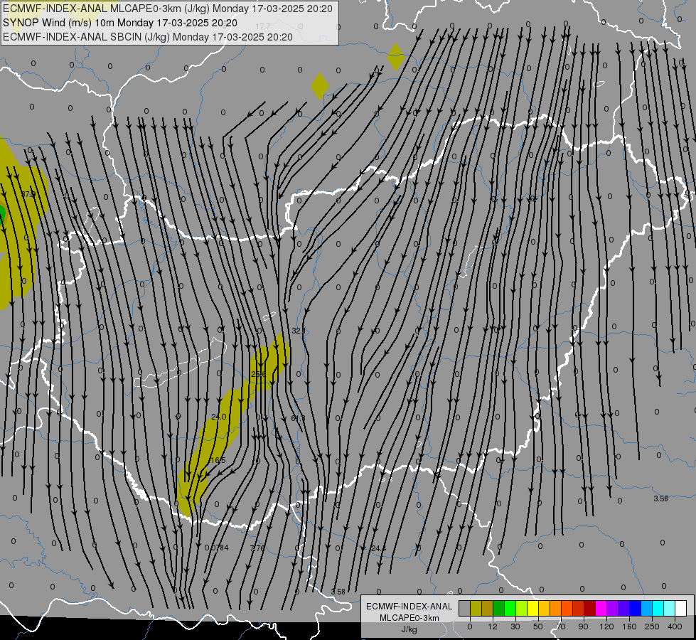Click the legend tick label 250
Screen dimensions: 696x640
tap(652, 626)
